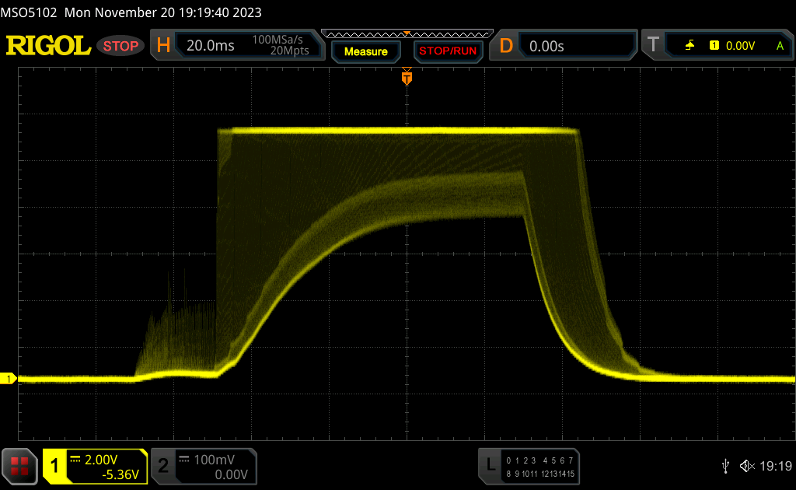Select channel 2 100mV vertical scale

pyautogui.click(x=215, y=460)
